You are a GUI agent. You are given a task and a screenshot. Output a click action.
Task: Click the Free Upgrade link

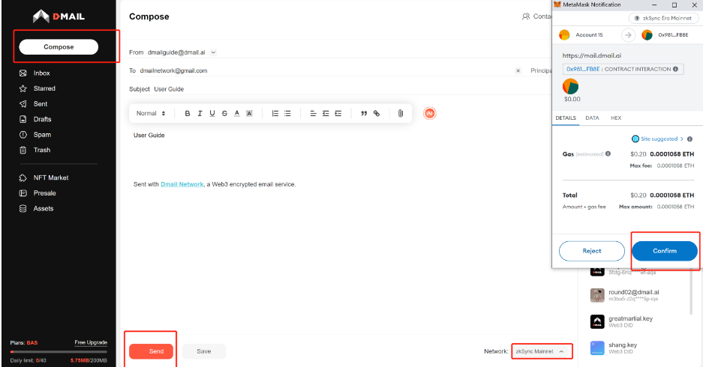click(x=91, y=342)
